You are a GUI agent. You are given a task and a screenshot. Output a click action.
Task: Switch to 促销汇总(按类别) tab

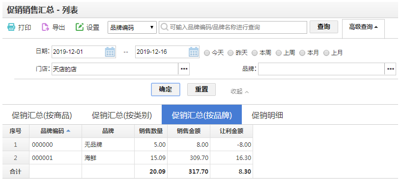pyautogui.click(x=122, y=115)
